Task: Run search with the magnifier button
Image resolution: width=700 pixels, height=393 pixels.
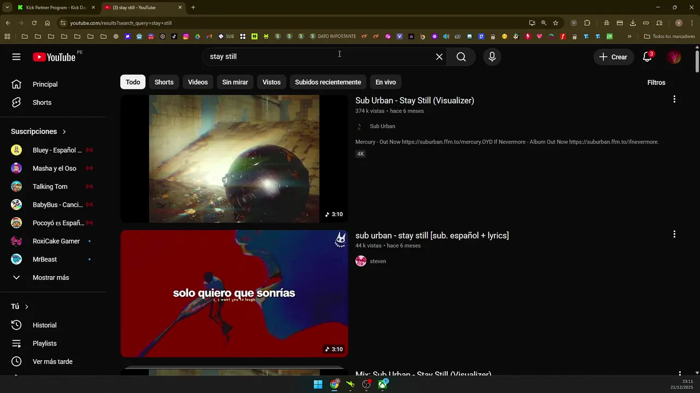Action: click(x=461, y=57)
